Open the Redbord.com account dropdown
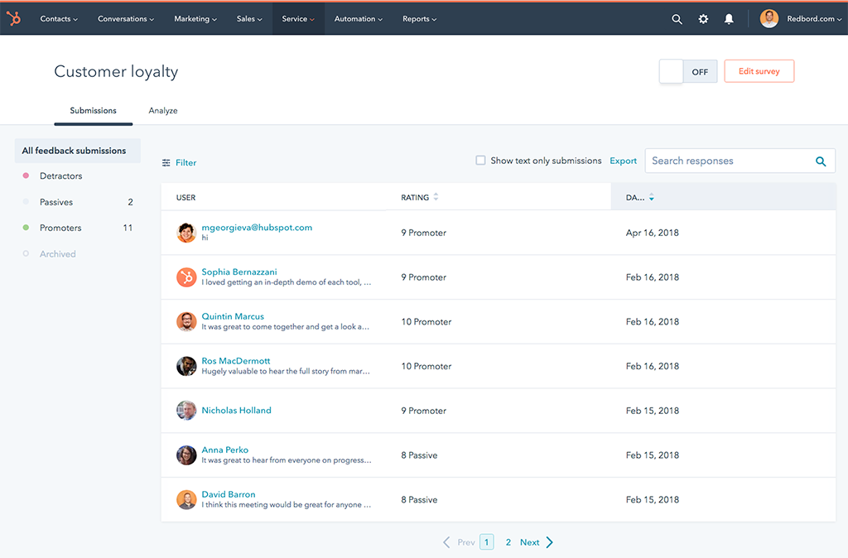 click(800, 18)
